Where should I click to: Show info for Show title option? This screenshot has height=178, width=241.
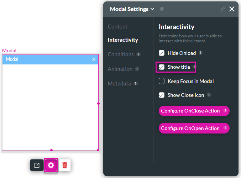pos(194,67)
